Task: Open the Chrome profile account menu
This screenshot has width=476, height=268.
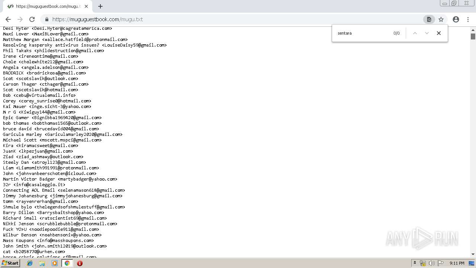Action: pyautogui.click(x=456, y=19)
